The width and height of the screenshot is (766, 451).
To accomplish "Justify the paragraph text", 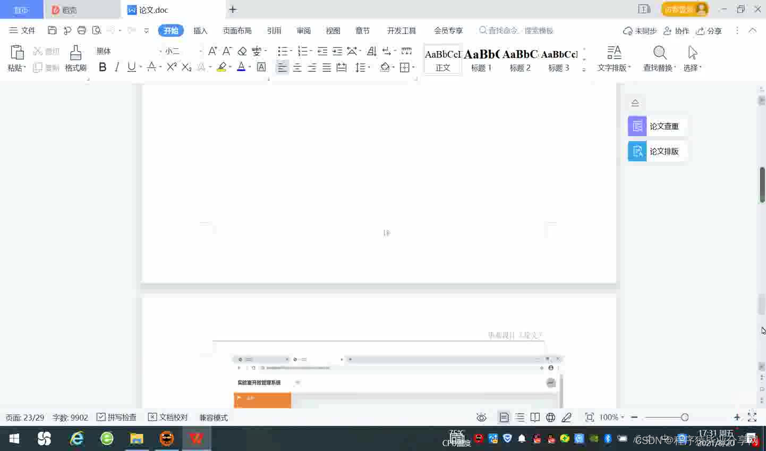I will [327, 68].
